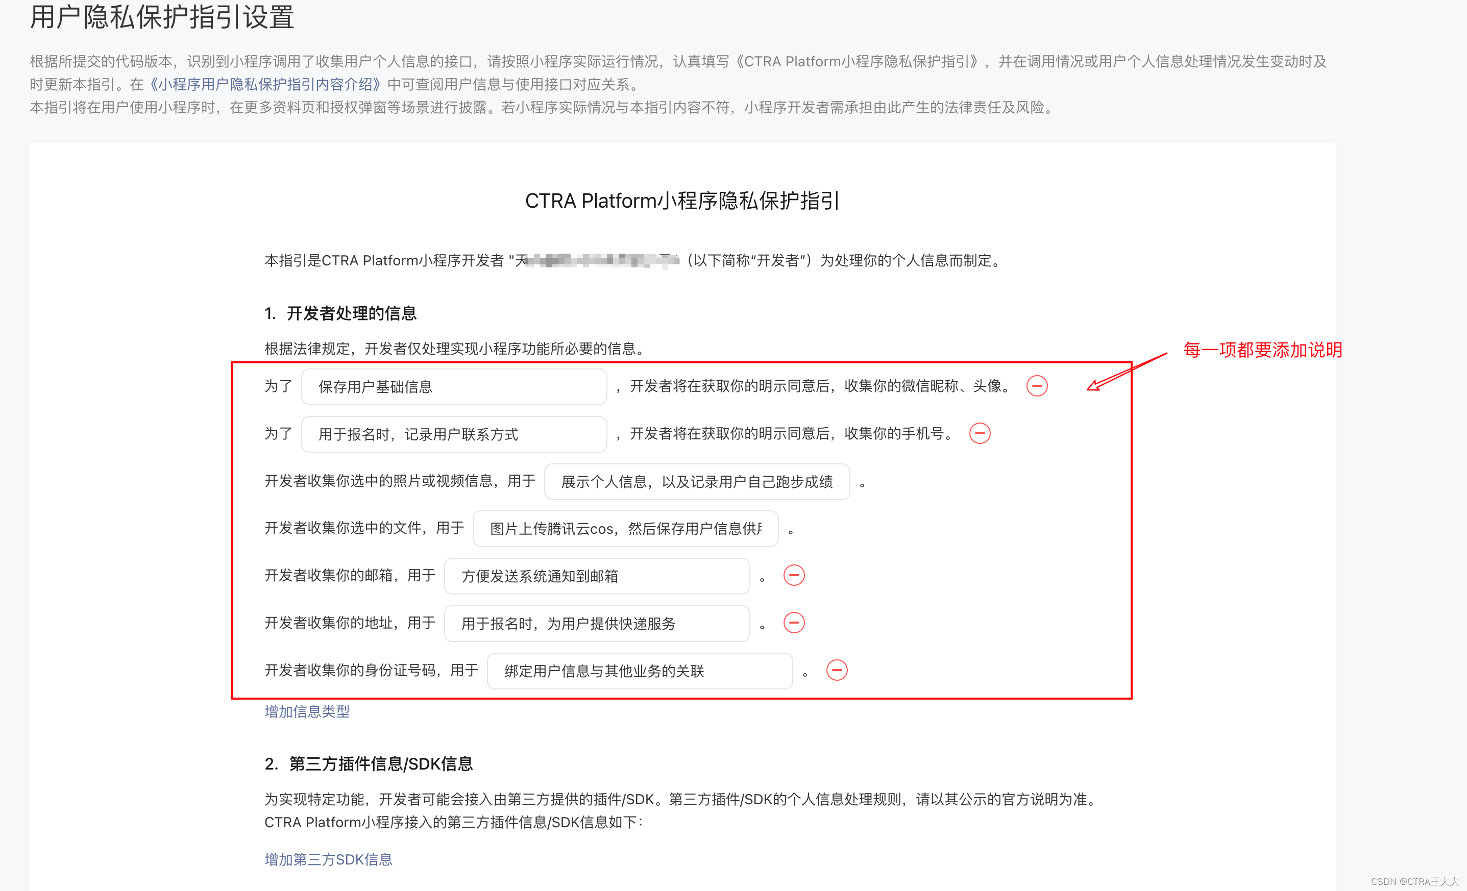
Task: Edit the selected file purpose field
Action: click(626, 529)
